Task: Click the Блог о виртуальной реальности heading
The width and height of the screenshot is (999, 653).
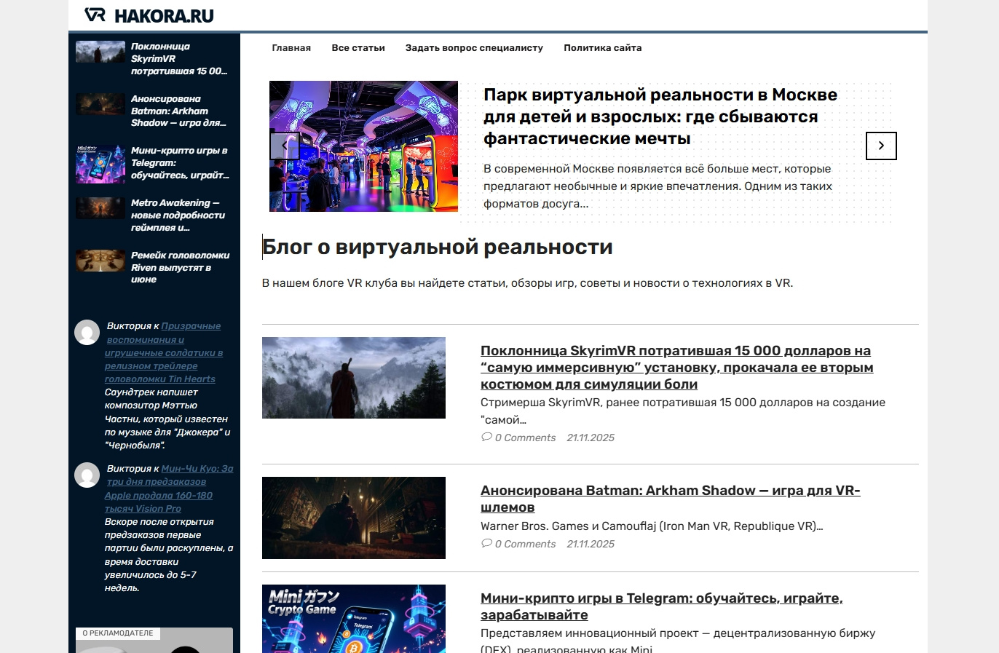Action: [x=437, y=248]
